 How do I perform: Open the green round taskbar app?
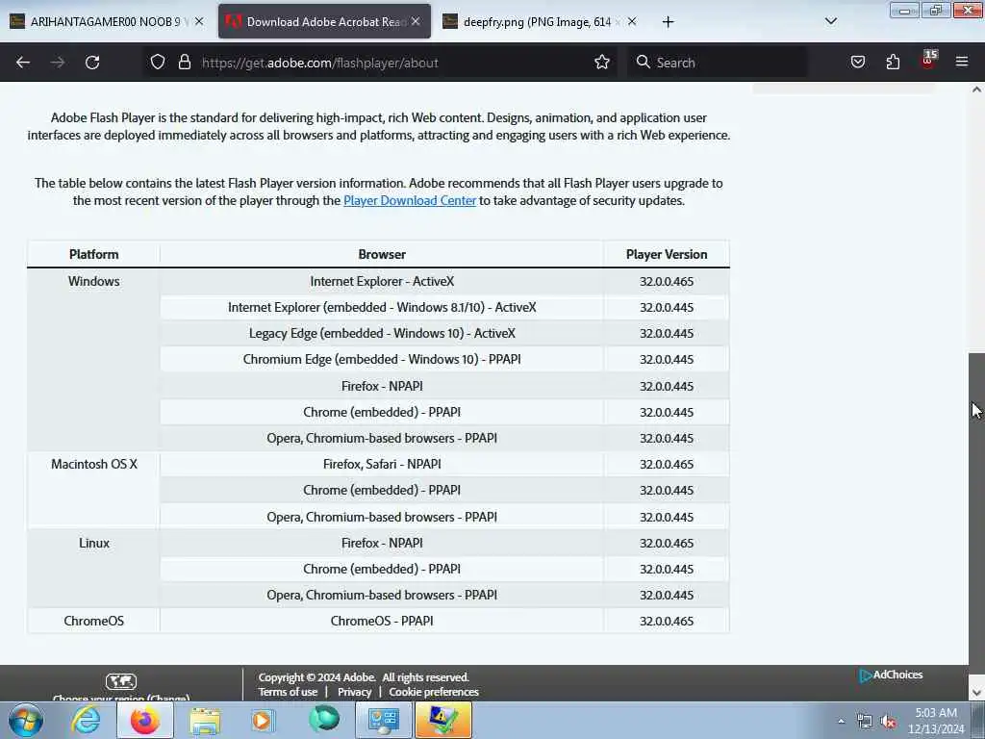click(x=324, y=719)
